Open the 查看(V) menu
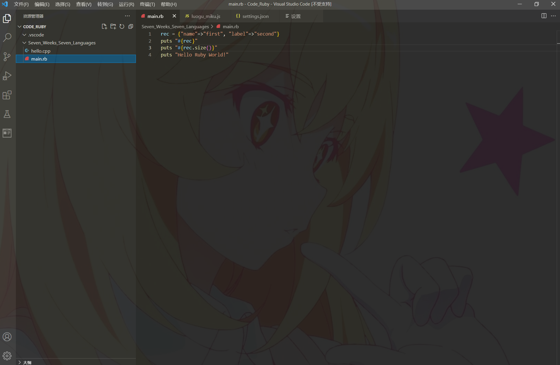 tap(84, 4)
